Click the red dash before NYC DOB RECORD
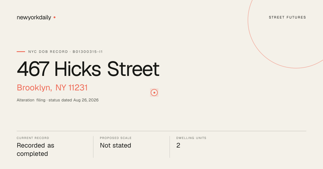 pyautogui.click(x=21, y=52)
